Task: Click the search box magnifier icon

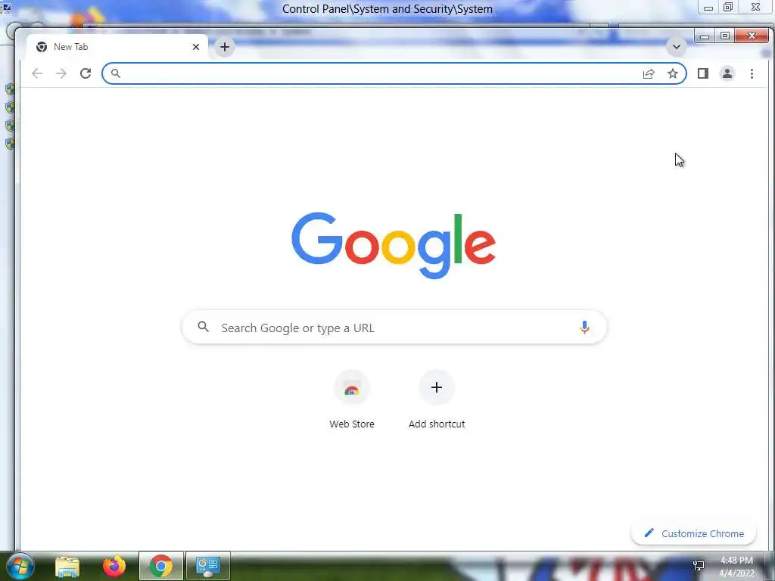Action: click(203, 327)
